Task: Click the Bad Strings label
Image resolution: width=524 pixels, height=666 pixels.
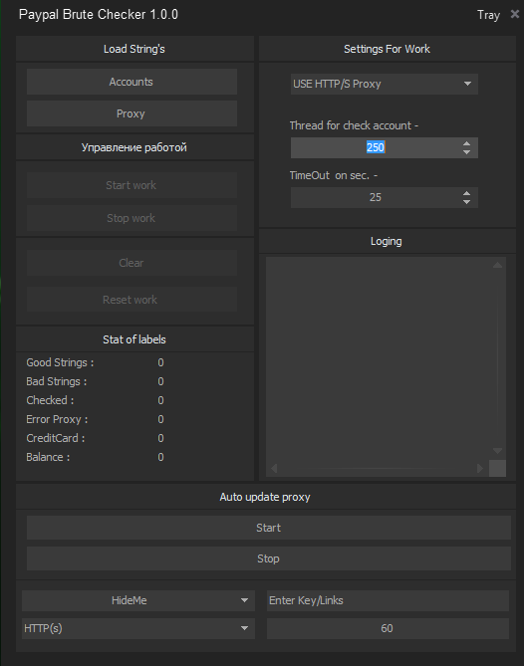Action: (57, 381)
